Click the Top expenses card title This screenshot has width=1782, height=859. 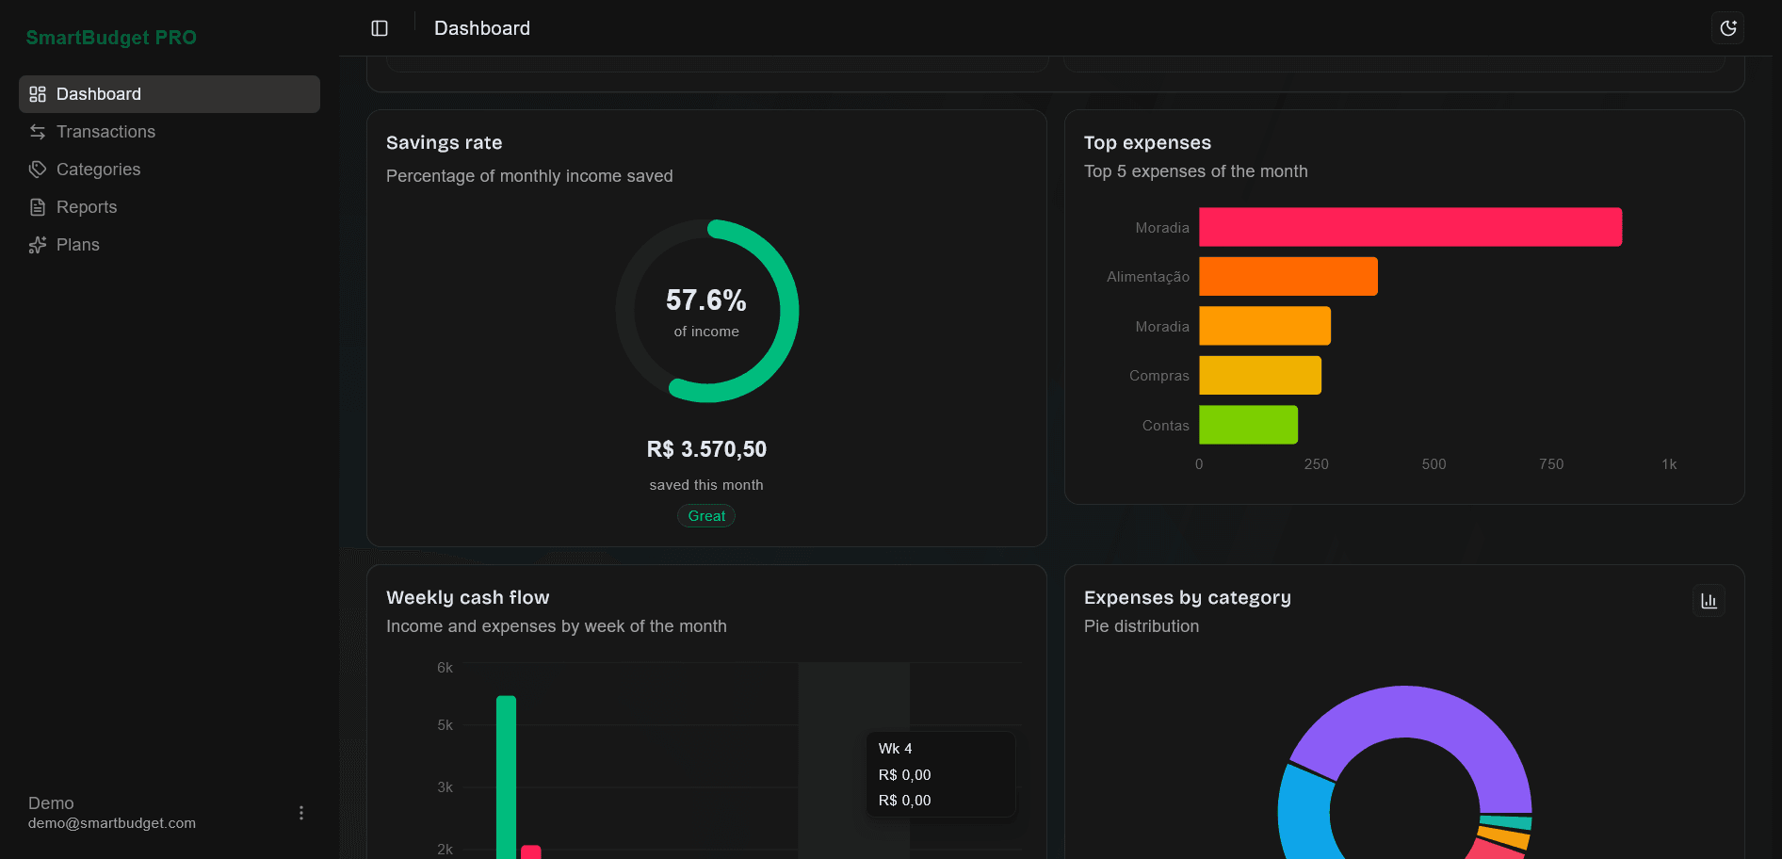point(1147,143)
